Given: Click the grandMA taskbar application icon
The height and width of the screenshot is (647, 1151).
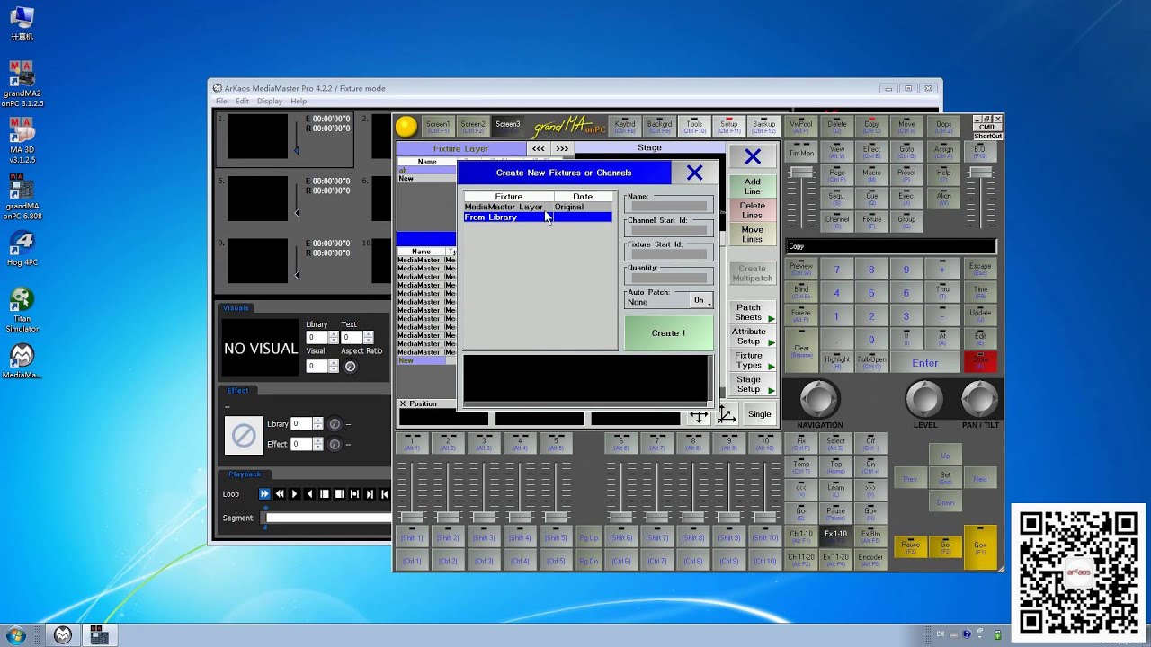Looking at the screenshot, I should tap(98, 634).
